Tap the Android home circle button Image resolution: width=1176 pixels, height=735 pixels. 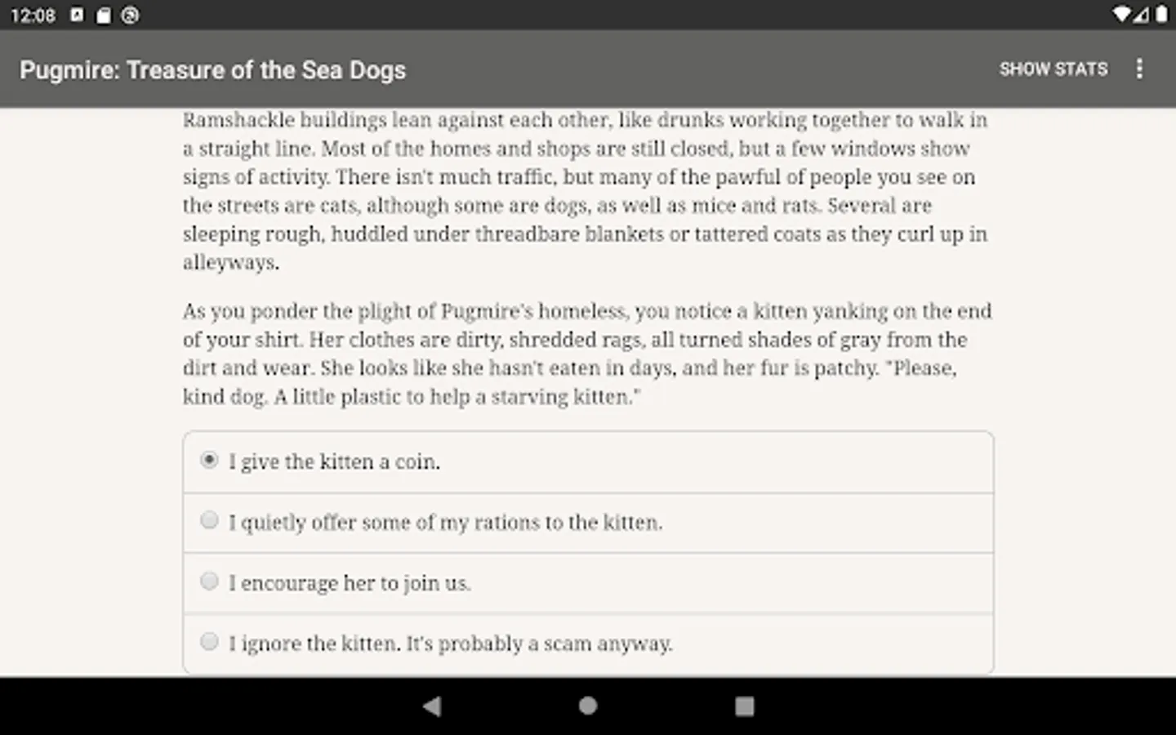588,706
